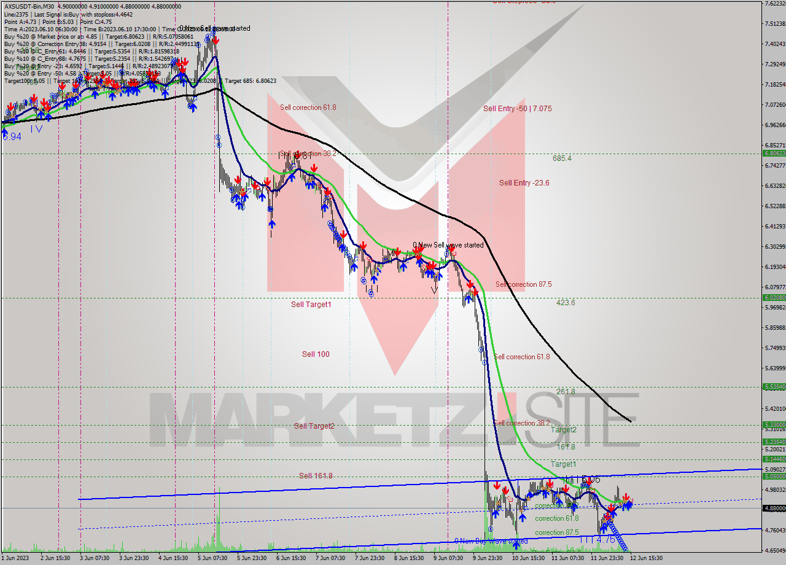Screen dimensions: 786x565
Task: Click the 7.07 price scale value
Action: tap(776, 104)
